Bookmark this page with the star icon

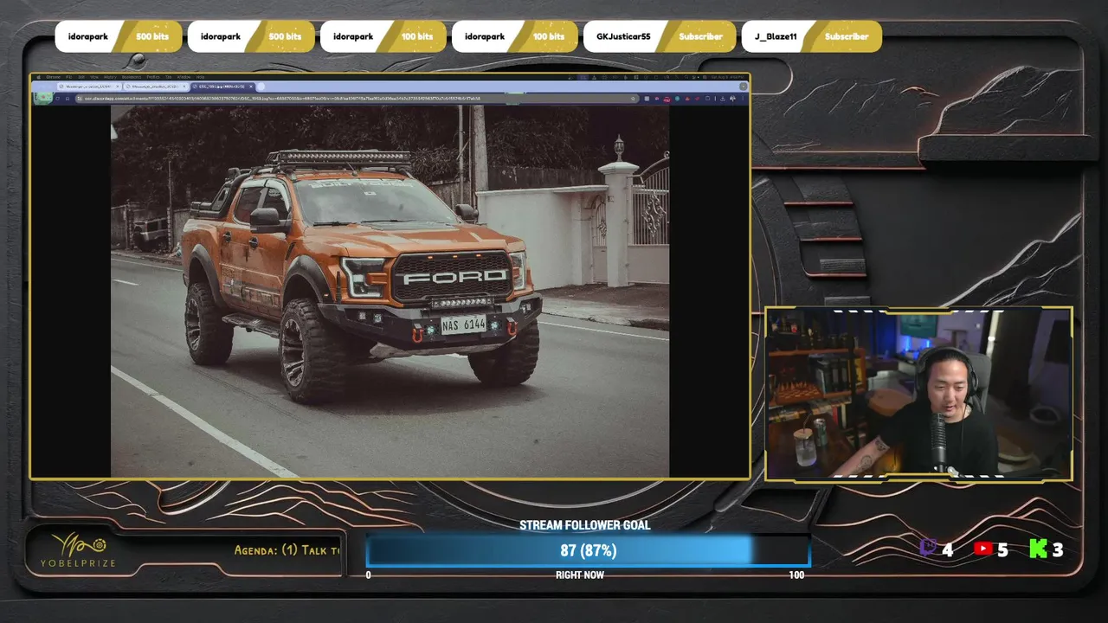(x=633, y=99)
